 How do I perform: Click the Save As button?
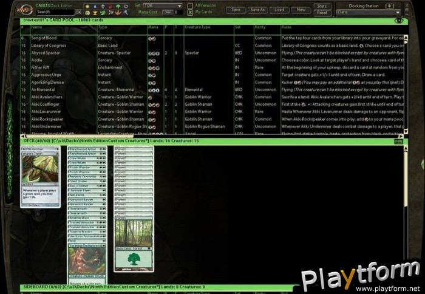click(x=257, y=10)
